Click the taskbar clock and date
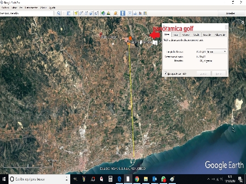Viewport: 246px width, 184px height. (230, 179)
